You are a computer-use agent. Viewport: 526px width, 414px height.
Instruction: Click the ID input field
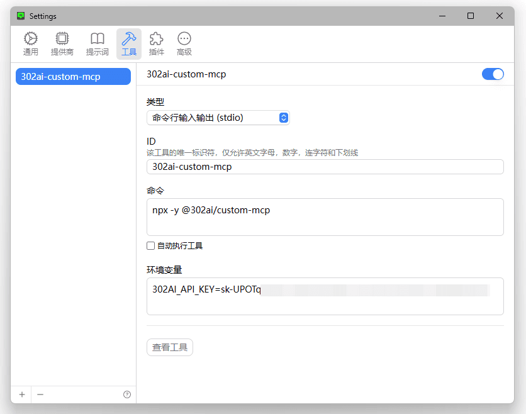click(x=325, y=167)
